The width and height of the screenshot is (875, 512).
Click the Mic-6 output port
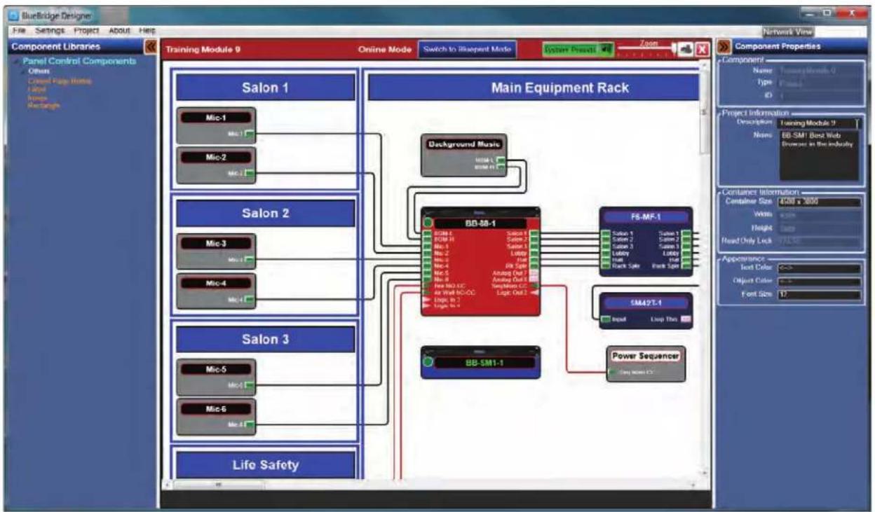click(x=250, y=424)
